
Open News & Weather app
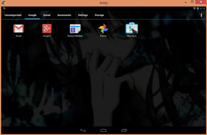click(75, 29)
